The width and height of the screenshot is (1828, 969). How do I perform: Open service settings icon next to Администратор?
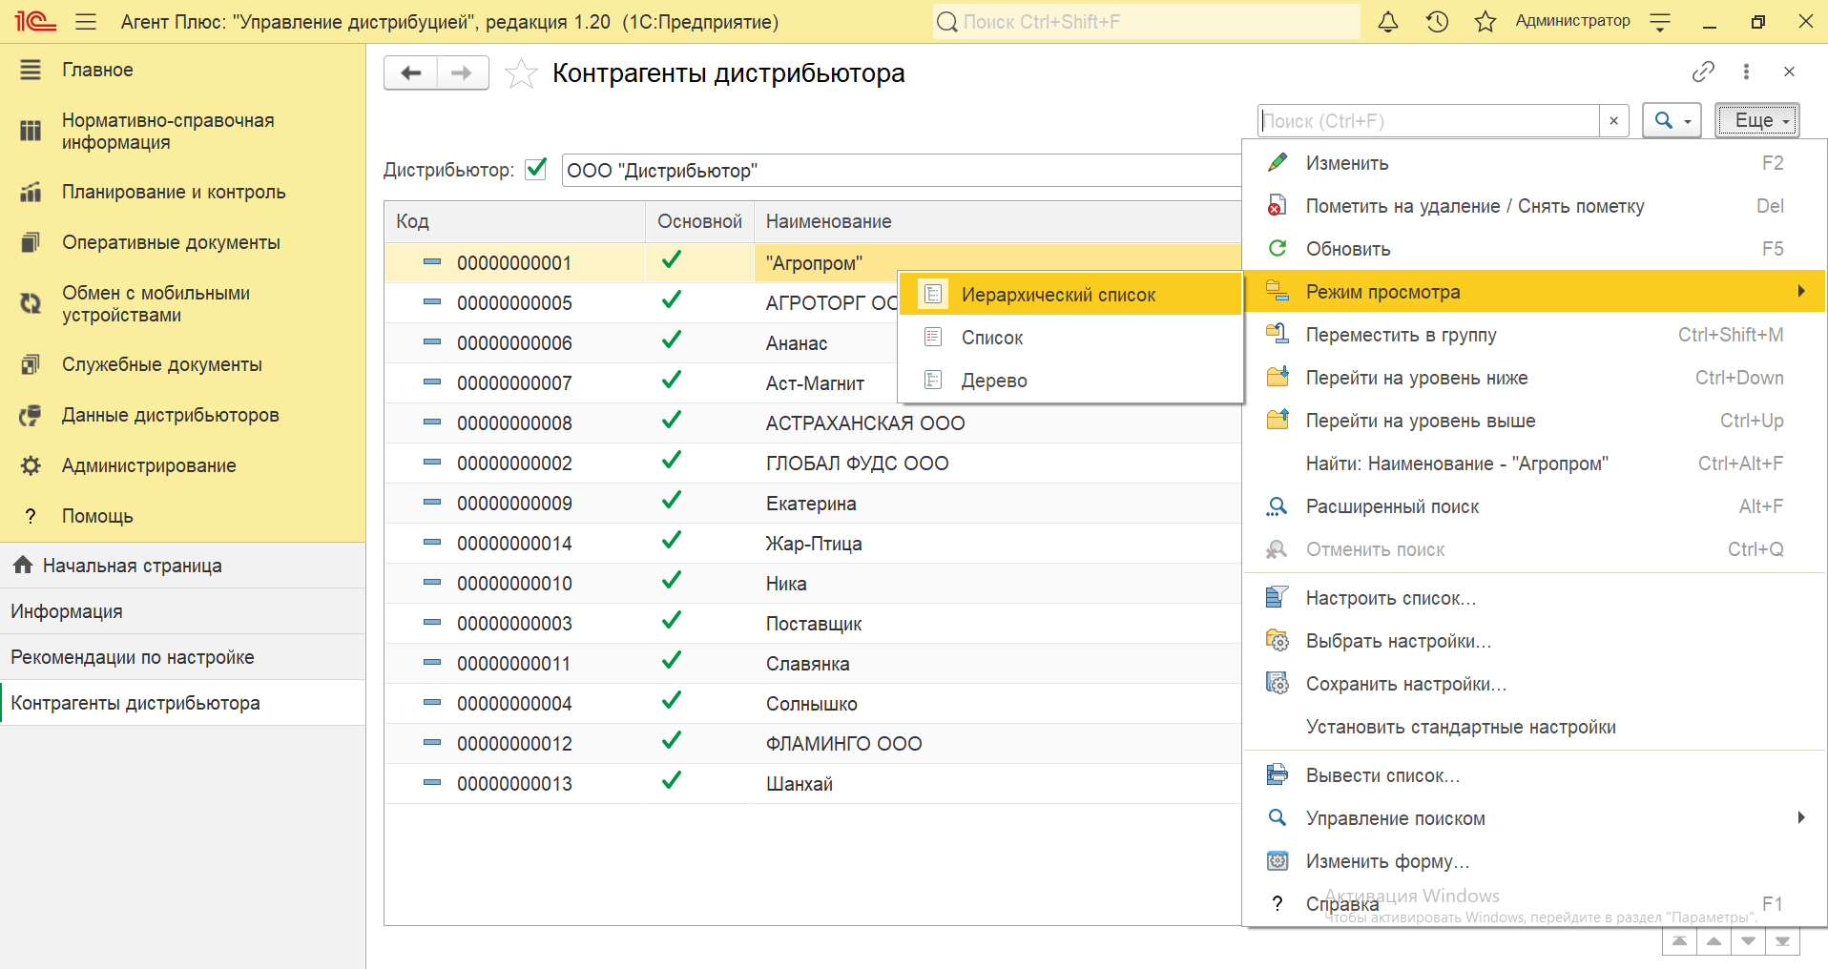(x=1660, y=21)
